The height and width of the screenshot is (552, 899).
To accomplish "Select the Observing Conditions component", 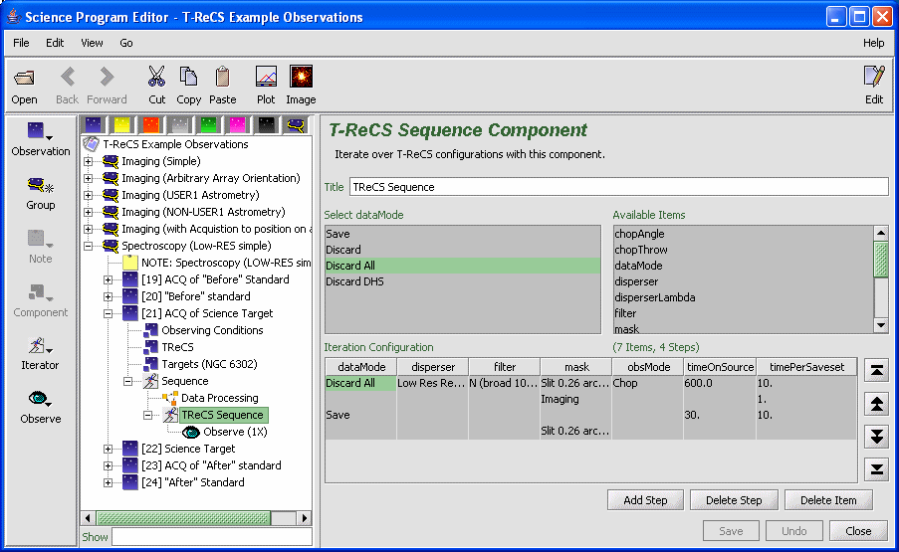I will click(212, 330).
